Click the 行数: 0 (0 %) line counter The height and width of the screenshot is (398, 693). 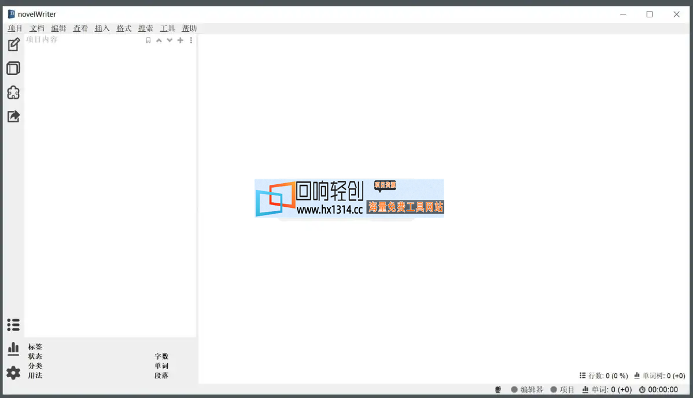pos(604,376)
